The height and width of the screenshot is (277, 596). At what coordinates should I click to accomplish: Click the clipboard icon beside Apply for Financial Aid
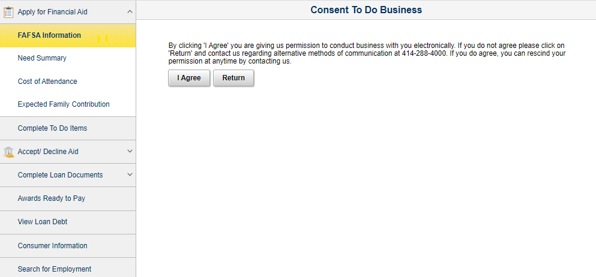point(8,11)
